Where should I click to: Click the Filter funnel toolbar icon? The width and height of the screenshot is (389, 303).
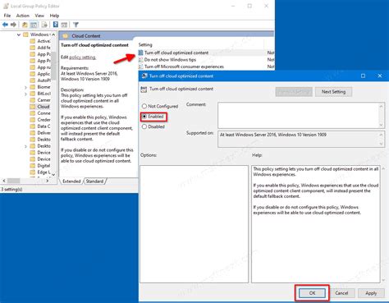[x=76, y=25]
